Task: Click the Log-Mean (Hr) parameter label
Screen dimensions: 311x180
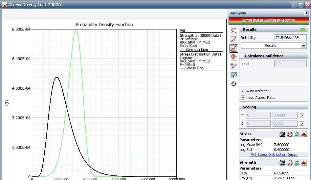Action: pyautogui.click(x=251, y=145)
